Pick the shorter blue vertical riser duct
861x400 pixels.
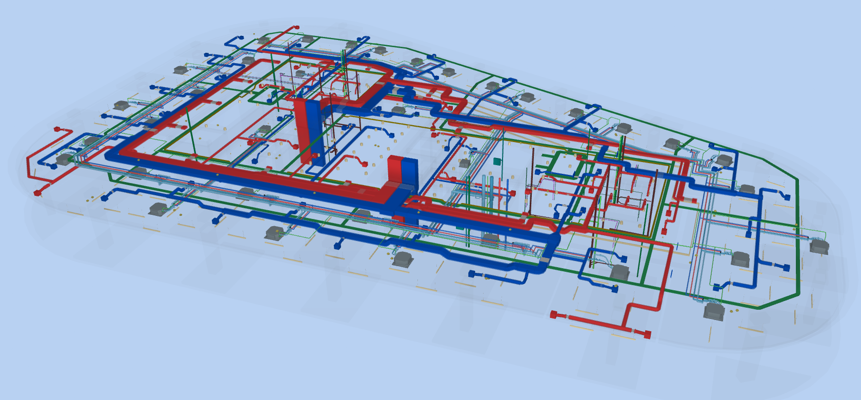pos(410,173)
